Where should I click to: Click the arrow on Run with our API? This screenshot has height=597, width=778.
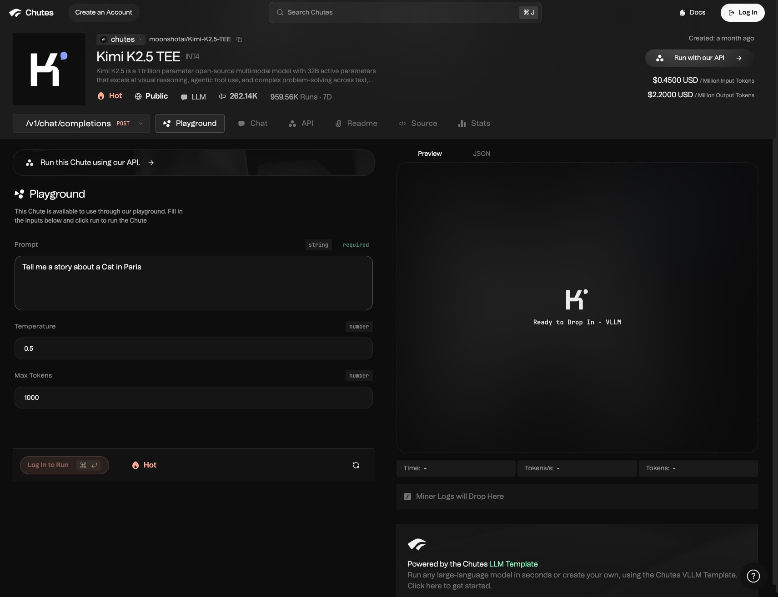pos(739,58)
